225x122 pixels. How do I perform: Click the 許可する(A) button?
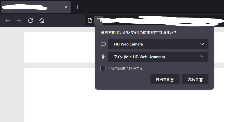coord(165,79)
